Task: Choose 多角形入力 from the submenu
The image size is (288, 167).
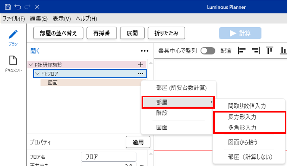Action: (242, 128)
